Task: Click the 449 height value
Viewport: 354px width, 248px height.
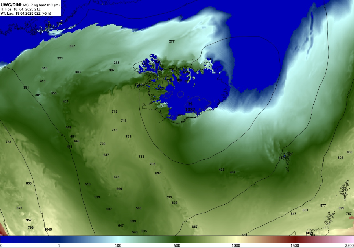Action: click(x=68, y=127)
